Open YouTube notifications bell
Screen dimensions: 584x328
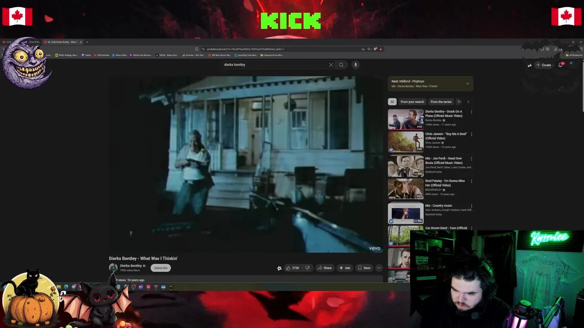[561, 65]
